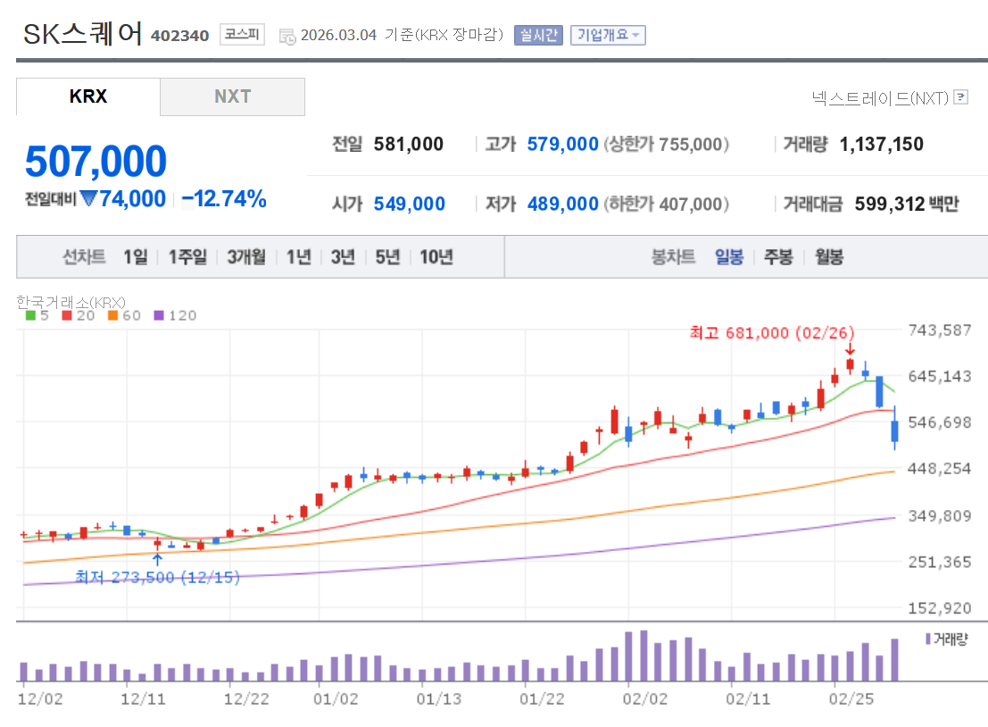Click the 고가 price value 579,000
The height and width of the screenshot is (727, 988).
563,144
